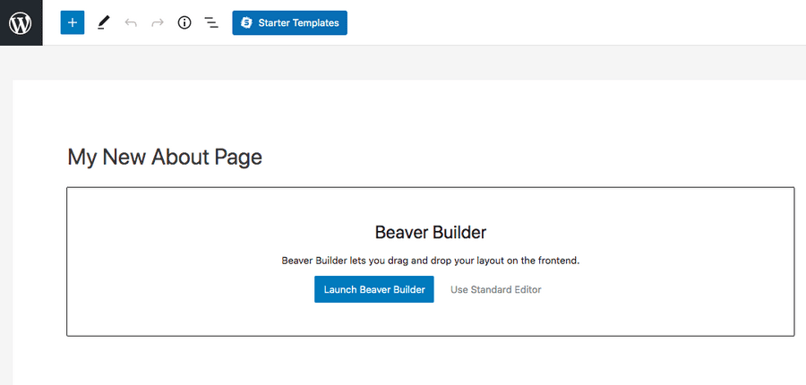
Task: Click the page title My New About Page
Action: click(165, 157)
